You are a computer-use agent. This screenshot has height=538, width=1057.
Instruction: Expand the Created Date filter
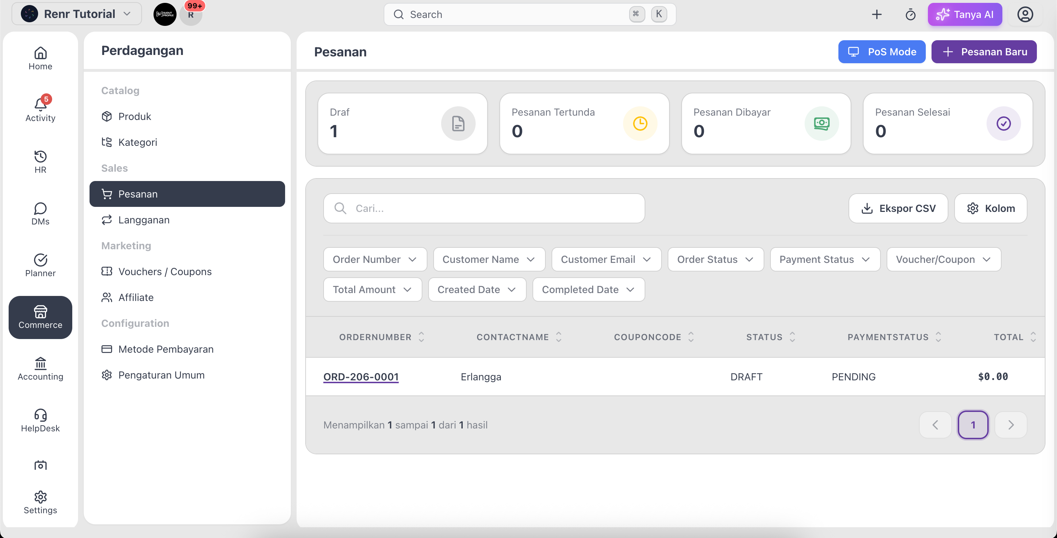click(x=477, y=290)
